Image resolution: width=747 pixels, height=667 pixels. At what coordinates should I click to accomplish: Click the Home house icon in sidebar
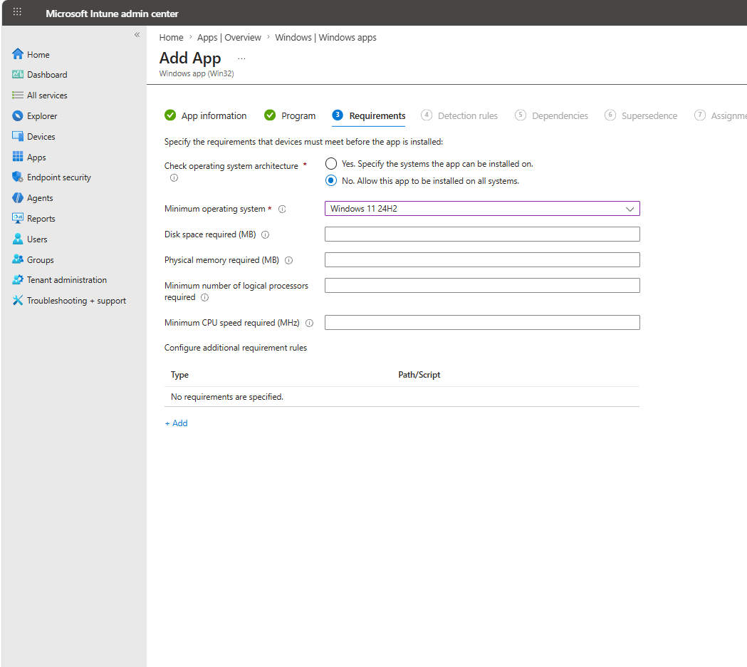tap(18, 54)
